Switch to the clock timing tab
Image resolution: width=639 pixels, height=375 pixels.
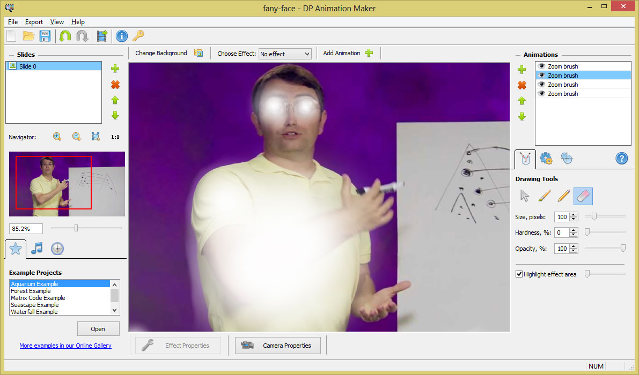(x=57, y=249)
